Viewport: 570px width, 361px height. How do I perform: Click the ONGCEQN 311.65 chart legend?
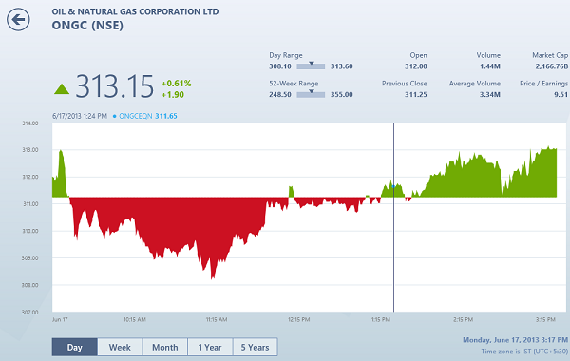click(145, 116)
